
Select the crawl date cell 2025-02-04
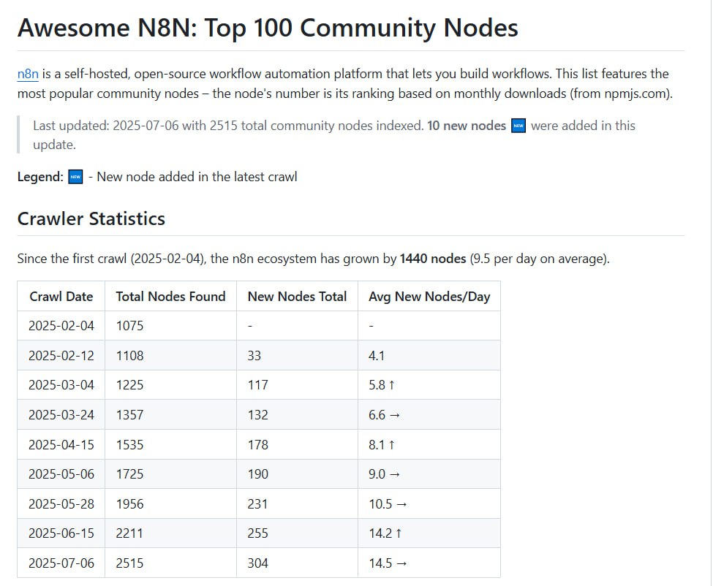pyautogui.click(x=61, y=326)
